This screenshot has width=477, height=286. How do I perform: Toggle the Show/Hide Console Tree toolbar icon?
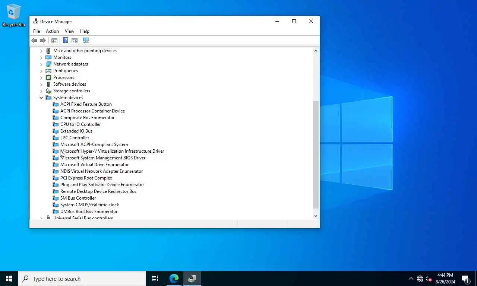pos(54,40)
